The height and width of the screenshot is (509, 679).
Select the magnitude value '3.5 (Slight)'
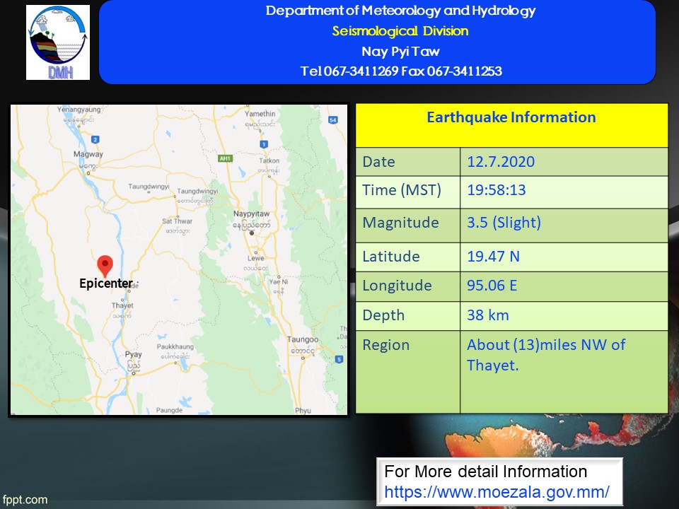click(504, 223)
